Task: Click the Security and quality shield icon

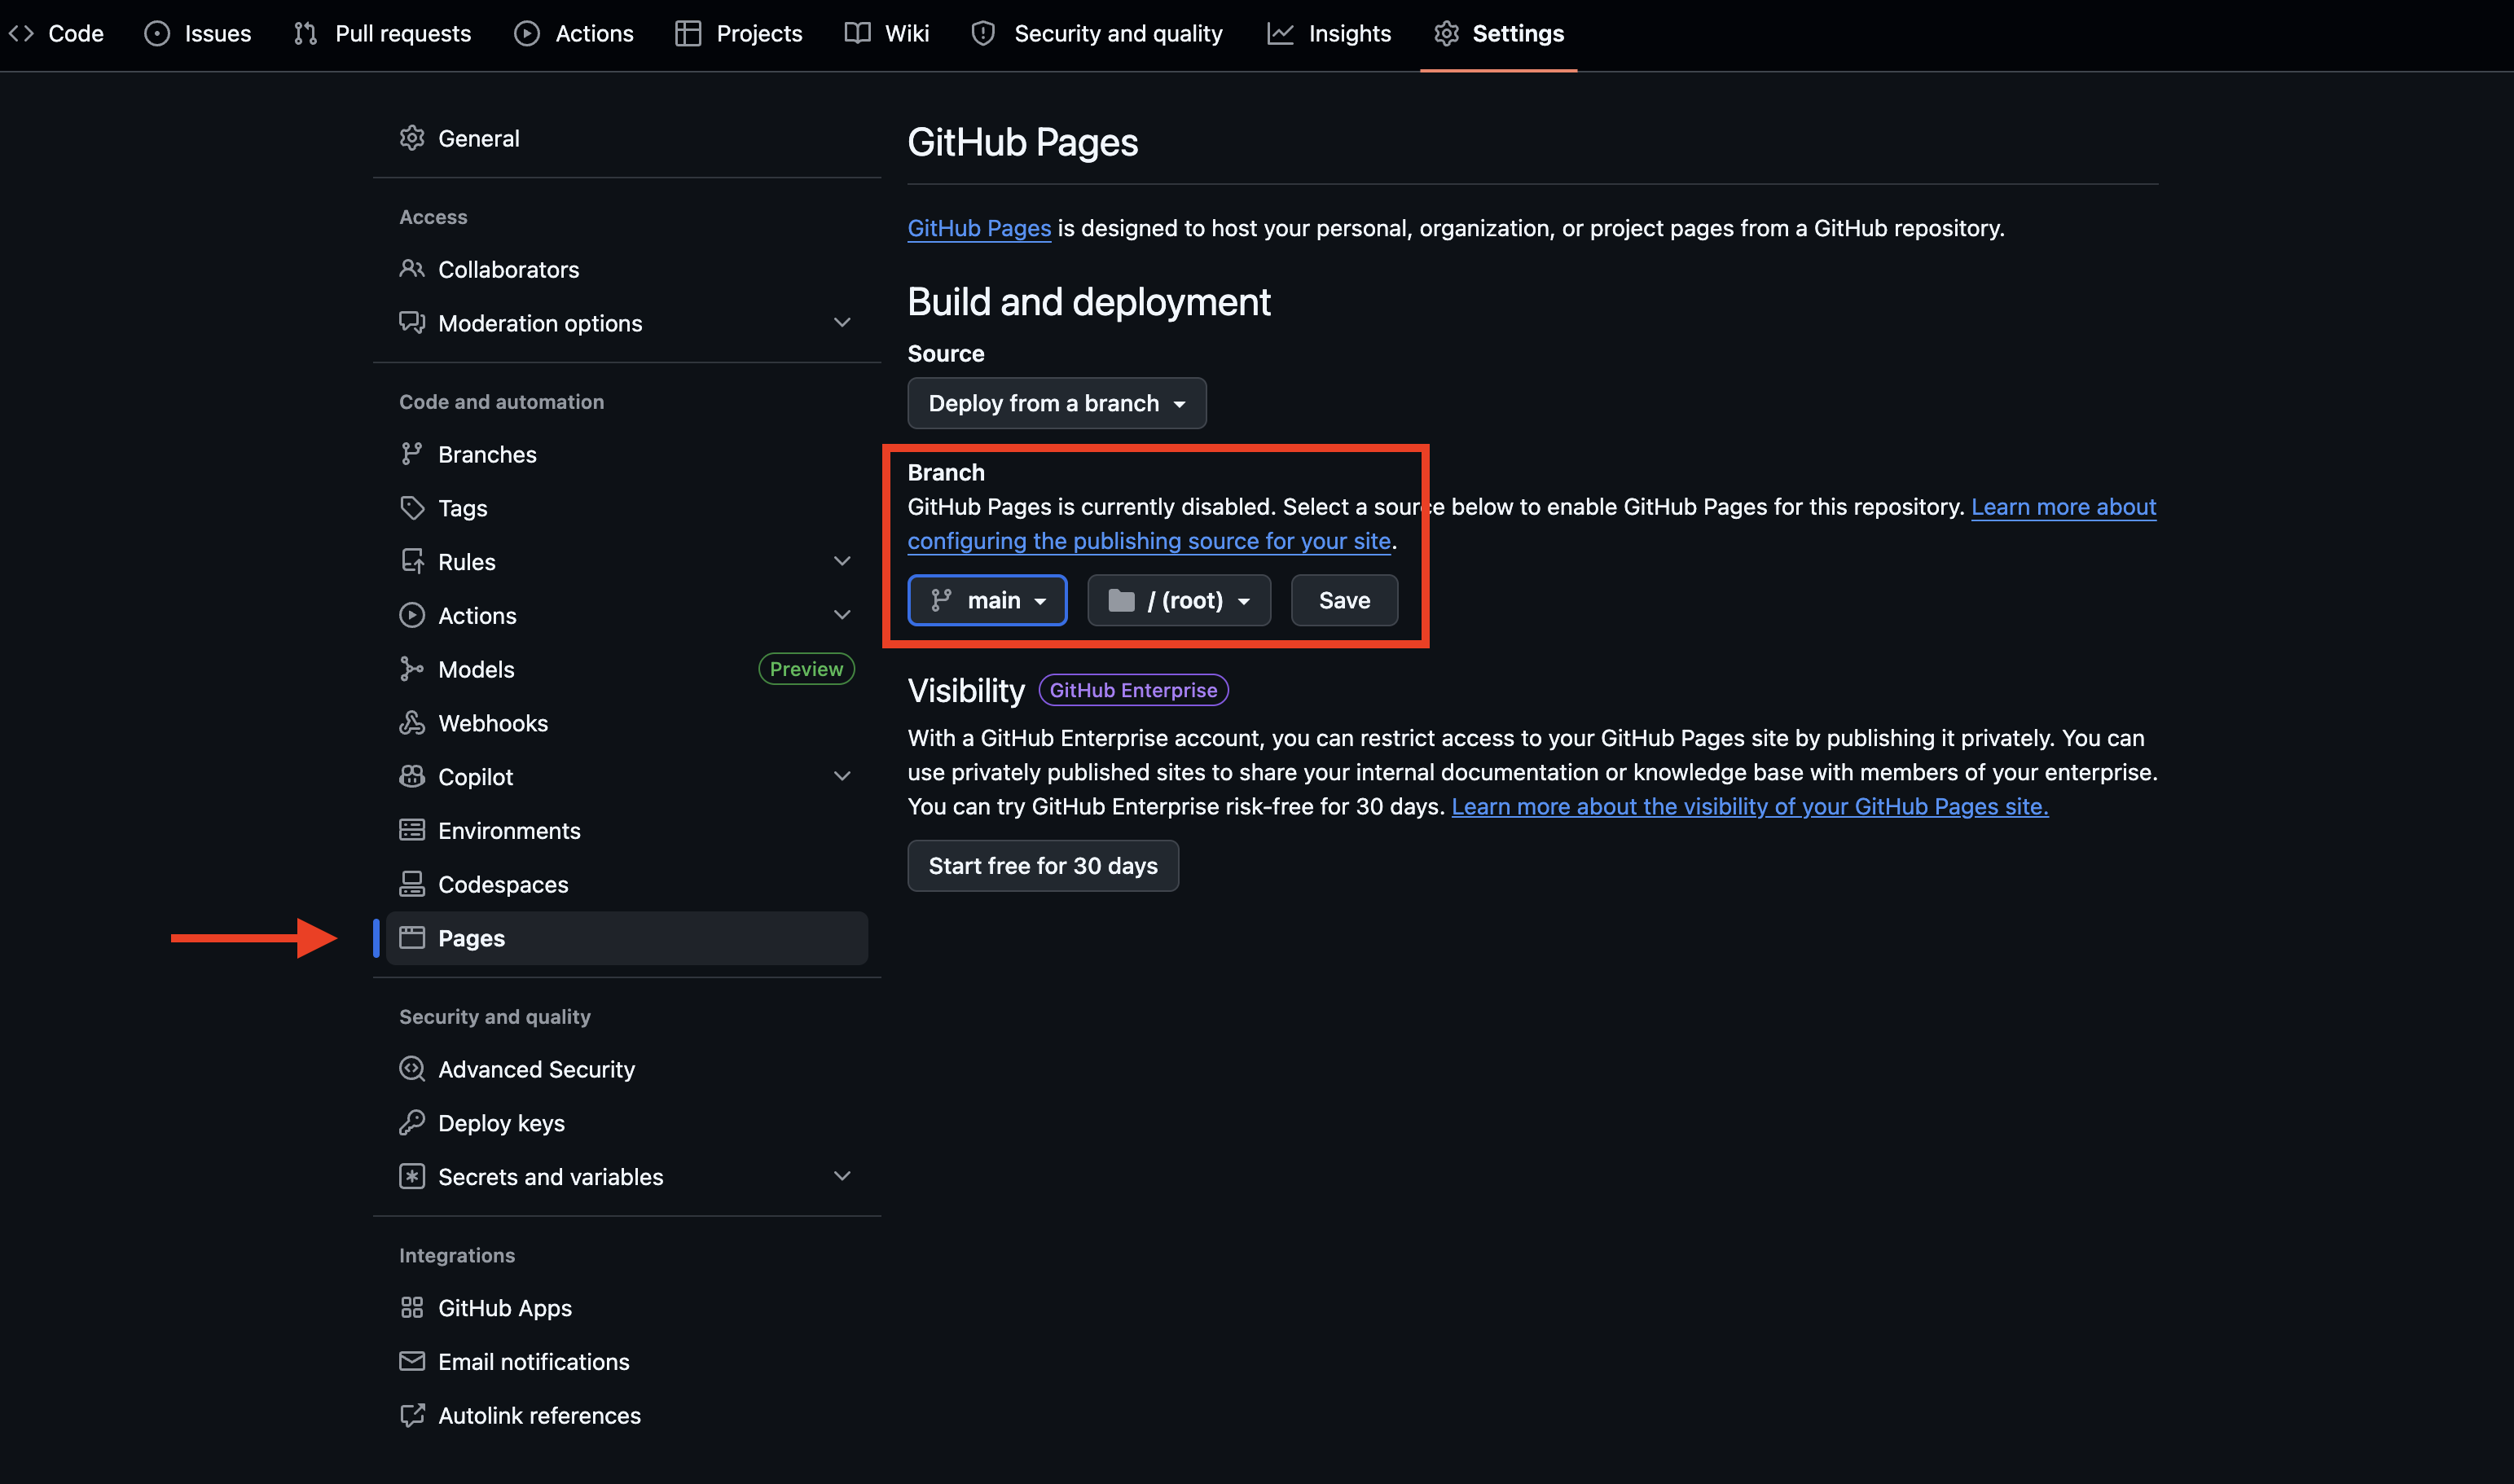Action: pos(983,33)
